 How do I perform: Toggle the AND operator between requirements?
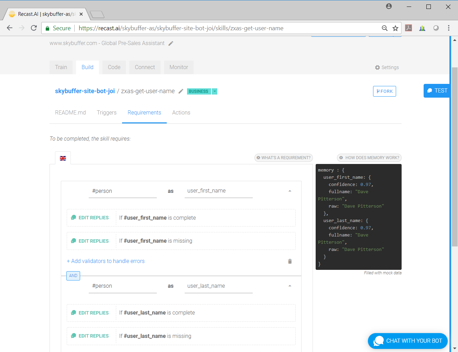tap(73, 276)
